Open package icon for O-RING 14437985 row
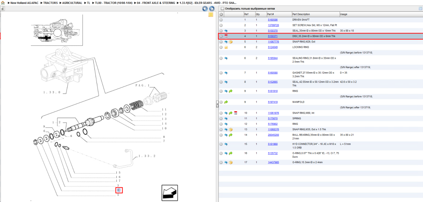The height and width of the screenshot is (202, 423). coord(231,162)
